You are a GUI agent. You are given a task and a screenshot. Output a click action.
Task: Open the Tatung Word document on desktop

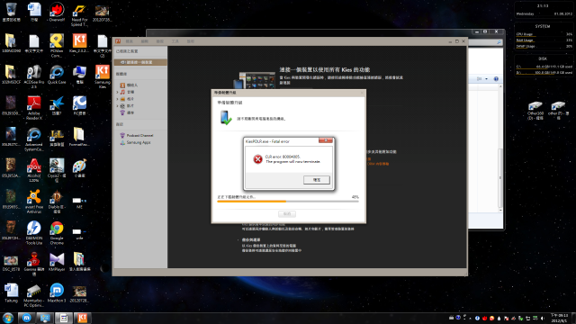(11, 293)
